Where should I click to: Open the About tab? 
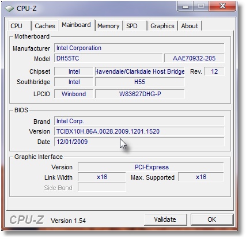(190, 26)
